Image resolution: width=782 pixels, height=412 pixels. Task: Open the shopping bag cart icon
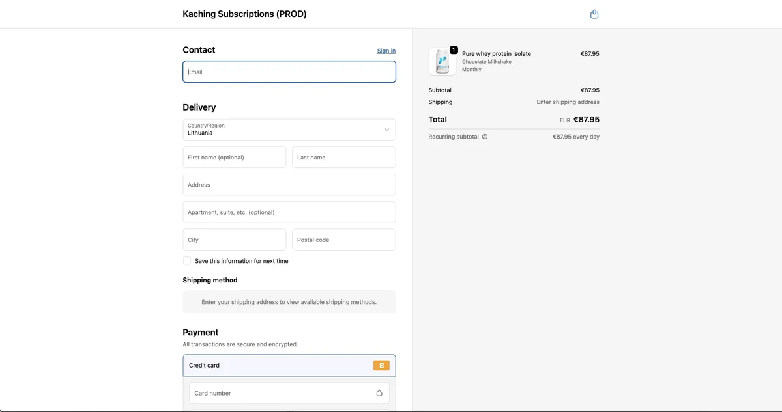(x=594, y=14)
